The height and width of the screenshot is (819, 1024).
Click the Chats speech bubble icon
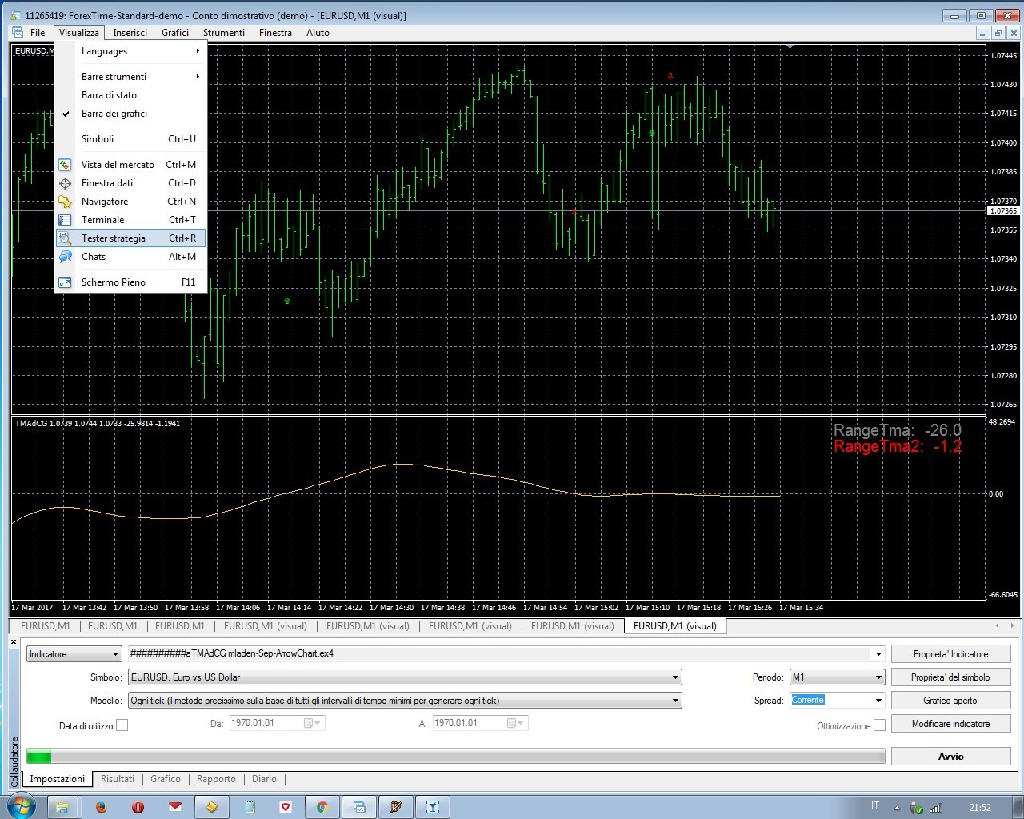tap(66, 257)
